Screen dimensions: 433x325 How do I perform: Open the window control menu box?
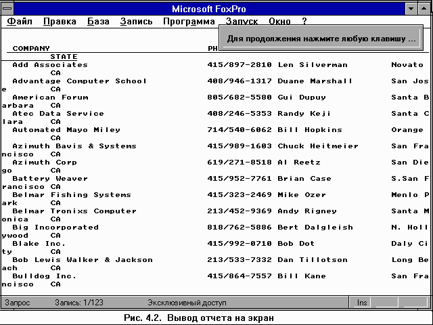point(8,9)
